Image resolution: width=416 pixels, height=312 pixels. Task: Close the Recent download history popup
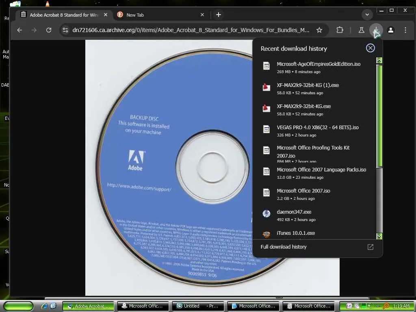point(370,48)
